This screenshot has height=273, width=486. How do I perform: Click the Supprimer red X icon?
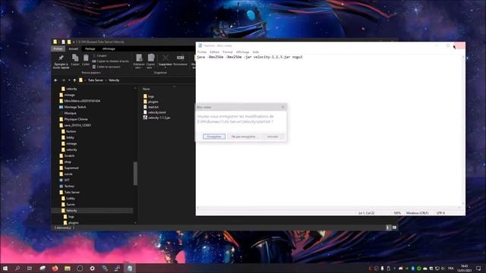click(x=166, y=58)
